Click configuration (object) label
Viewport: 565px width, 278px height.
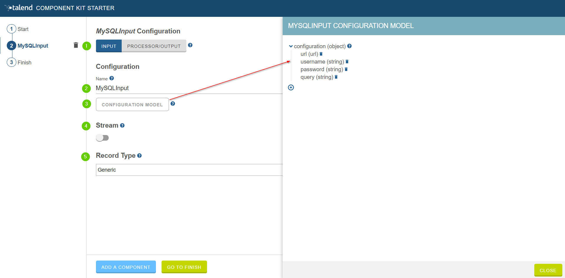320,46
